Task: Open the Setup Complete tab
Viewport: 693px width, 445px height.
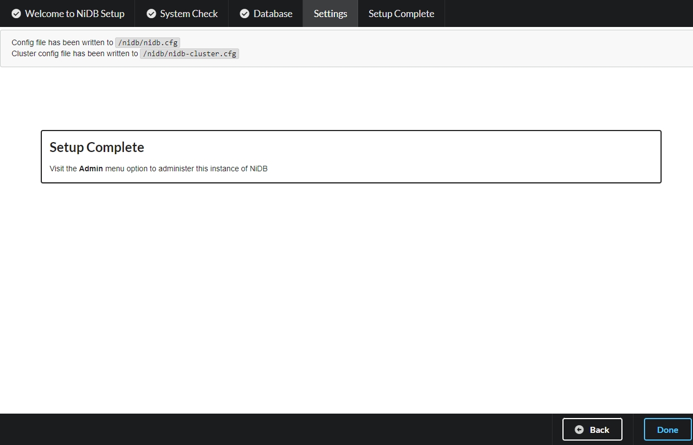Action: click(401, 14)
